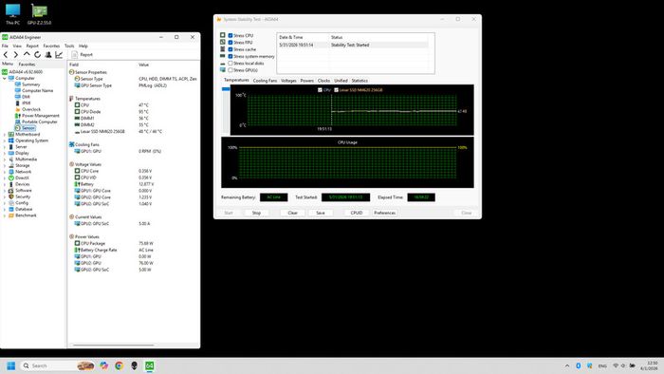
Task: Switch to the Unified tab
Action: [341, 81]
